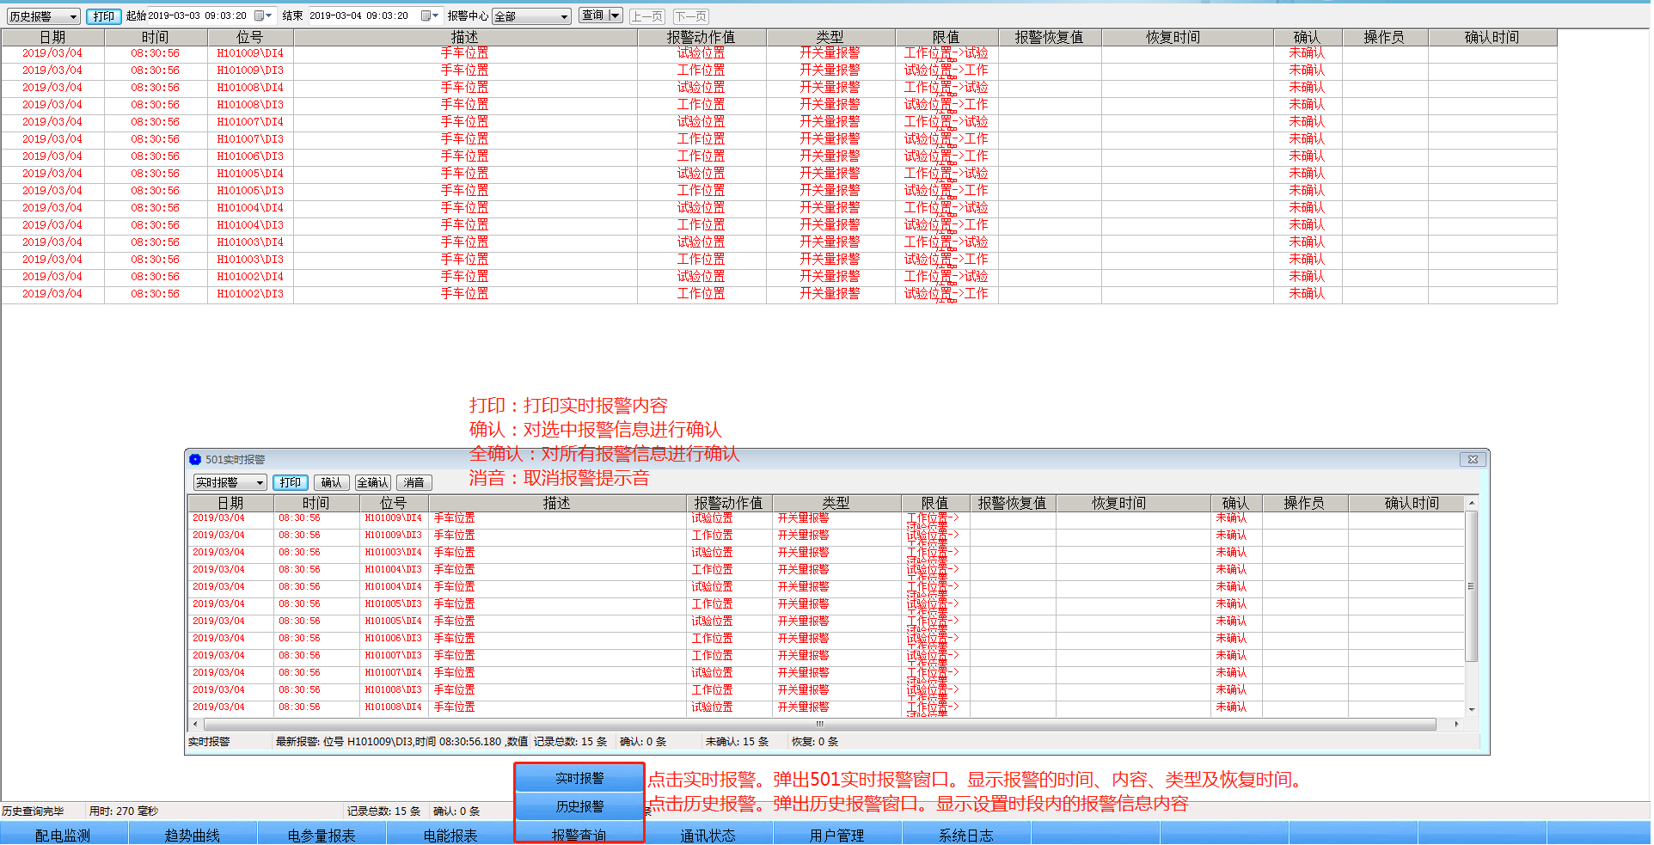Click 恢复: 0 条 in the 501 status bar
1654x845 pixels.
pos(815,742)
